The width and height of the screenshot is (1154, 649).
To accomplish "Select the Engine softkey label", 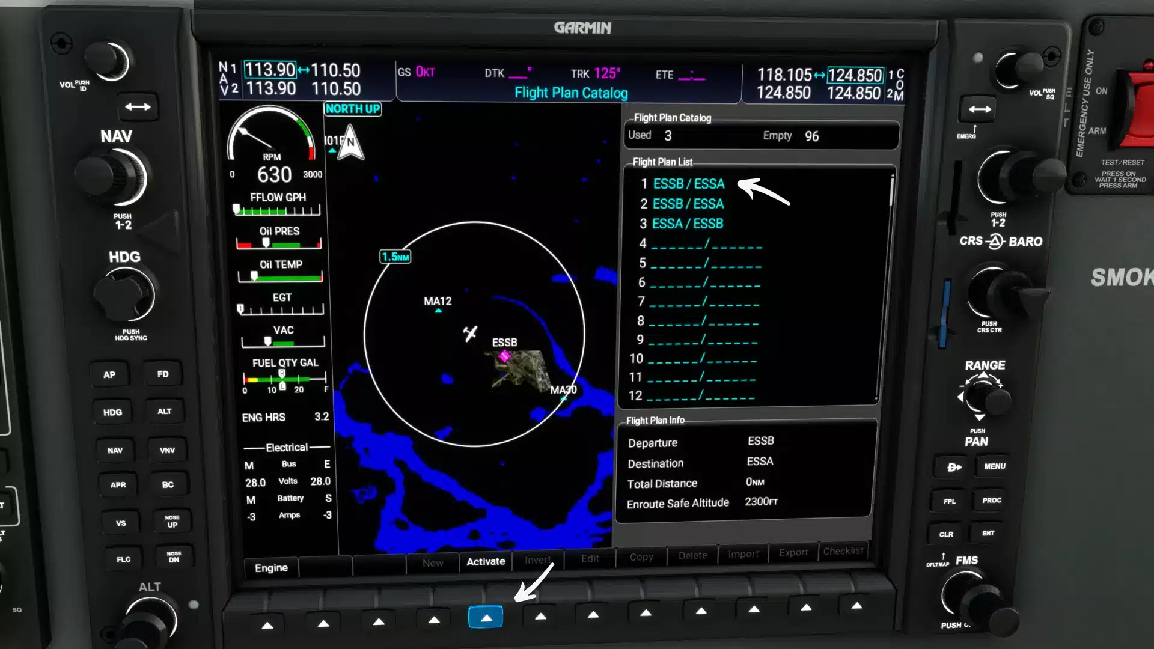I will (271, 568).
